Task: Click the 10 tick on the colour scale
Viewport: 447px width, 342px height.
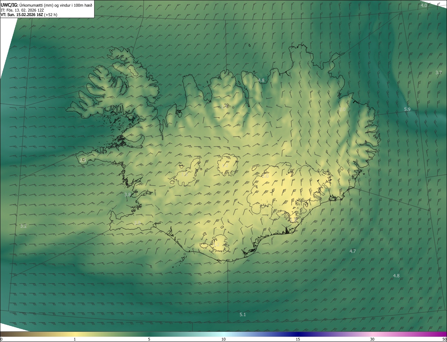Action: pos(223,340)
